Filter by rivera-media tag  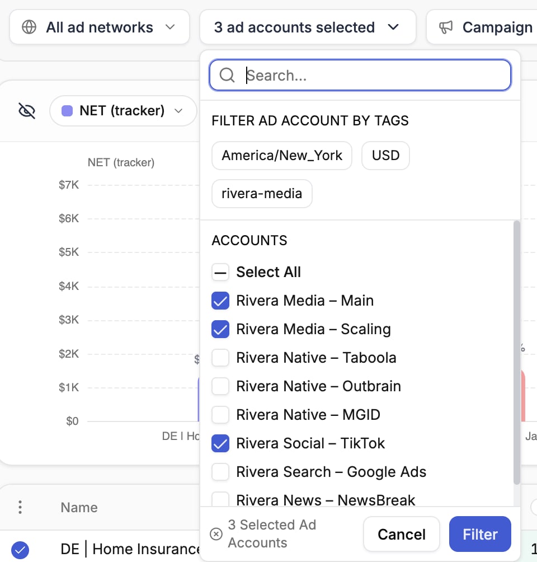(262, 194)
